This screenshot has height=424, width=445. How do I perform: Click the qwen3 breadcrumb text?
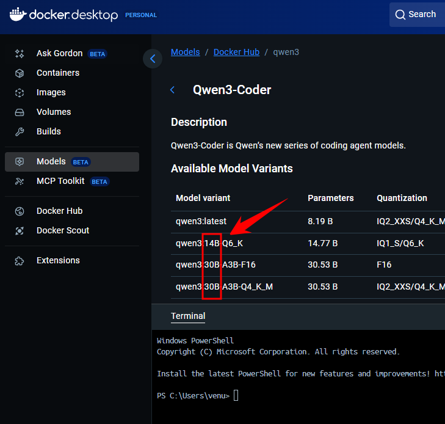click(286, 53)
